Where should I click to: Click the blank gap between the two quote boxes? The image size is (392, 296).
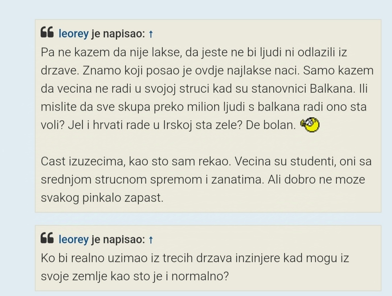(x=208, y=219)
